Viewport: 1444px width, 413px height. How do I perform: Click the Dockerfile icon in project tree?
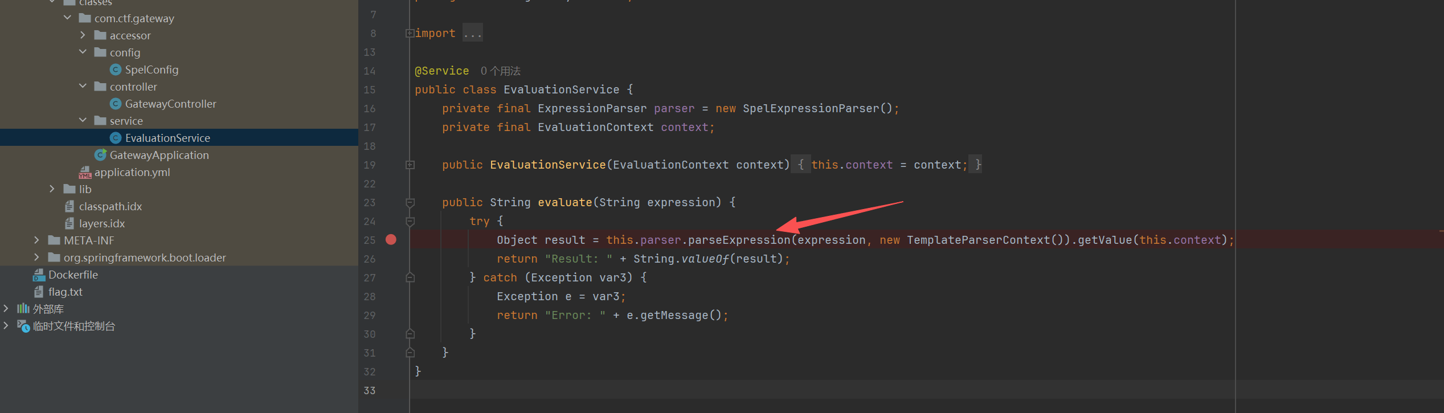(39, 275)
